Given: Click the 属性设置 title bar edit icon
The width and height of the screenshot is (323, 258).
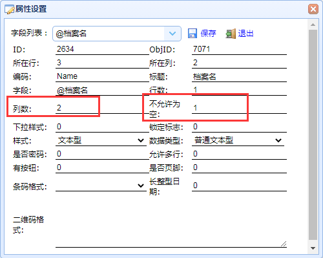Looking at the screenshot, I should [10, 10].
